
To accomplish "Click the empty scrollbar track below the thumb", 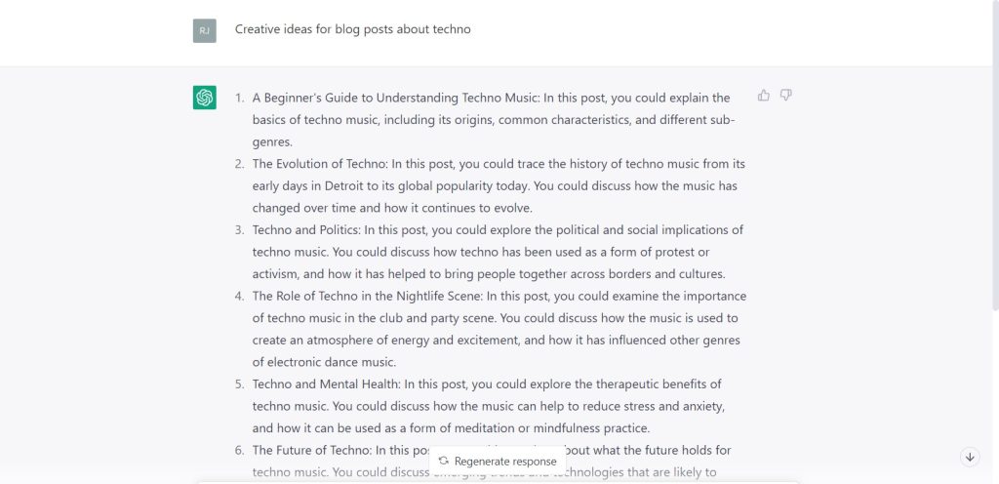I will click(x=993, y=390).
